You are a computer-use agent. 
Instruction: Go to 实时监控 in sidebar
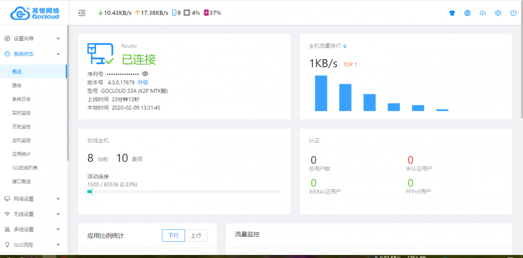[x=21, y=113]
